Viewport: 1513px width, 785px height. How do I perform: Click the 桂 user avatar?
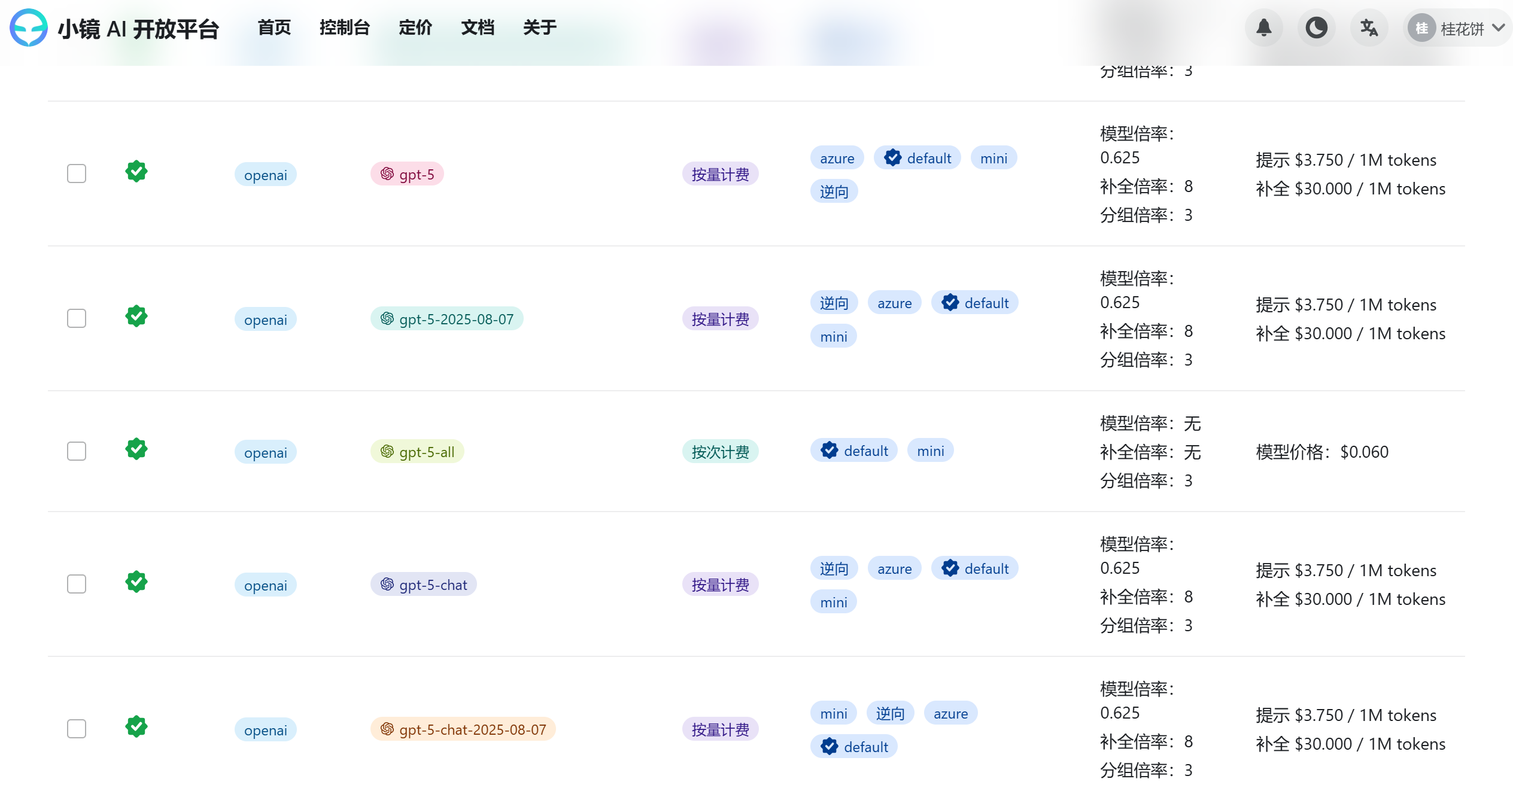(x=1421, y=28)
